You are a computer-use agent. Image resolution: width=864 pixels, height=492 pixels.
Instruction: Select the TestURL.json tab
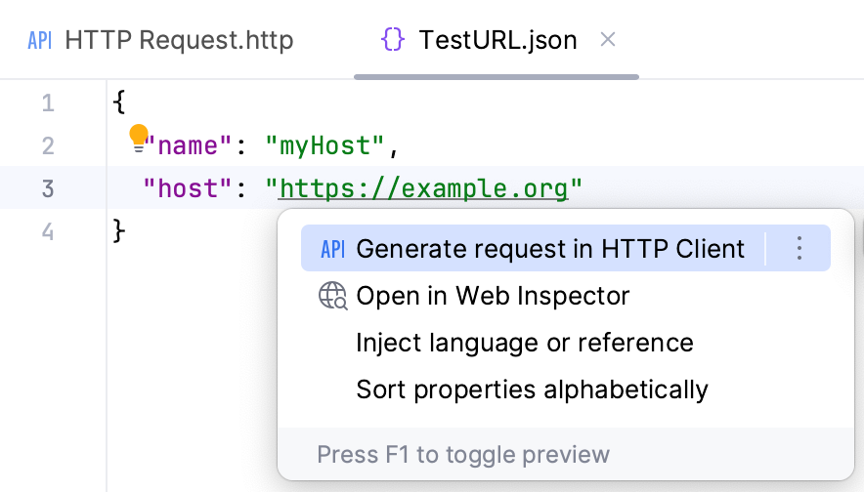pos(497,40)
